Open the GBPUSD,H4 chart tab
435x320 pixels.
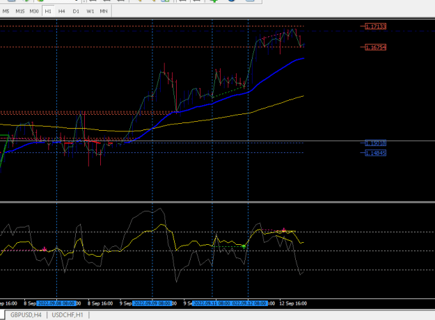pos(26,315)
